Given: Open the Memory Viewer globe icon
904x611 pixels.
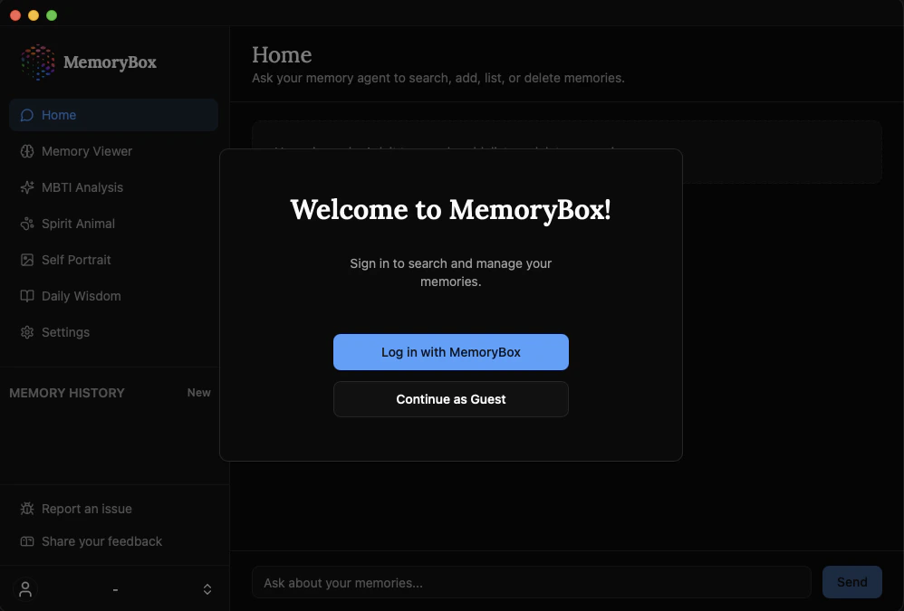Looking at the screenshot, I should point(28,151).
